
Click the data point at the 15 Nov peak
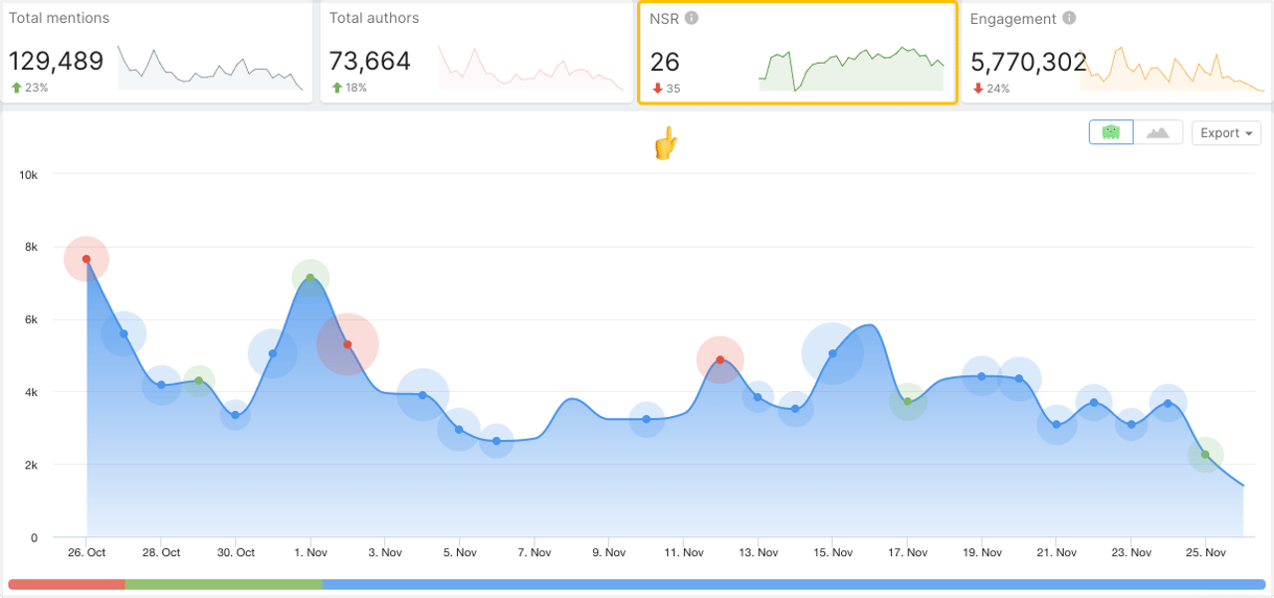tap(832, 351)
